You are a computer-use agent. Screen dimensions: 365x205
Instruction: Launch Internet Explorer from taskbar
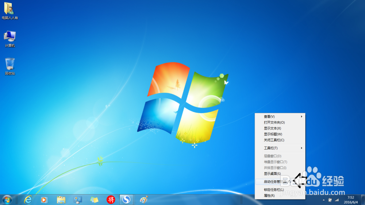click(x=28, y=200)
